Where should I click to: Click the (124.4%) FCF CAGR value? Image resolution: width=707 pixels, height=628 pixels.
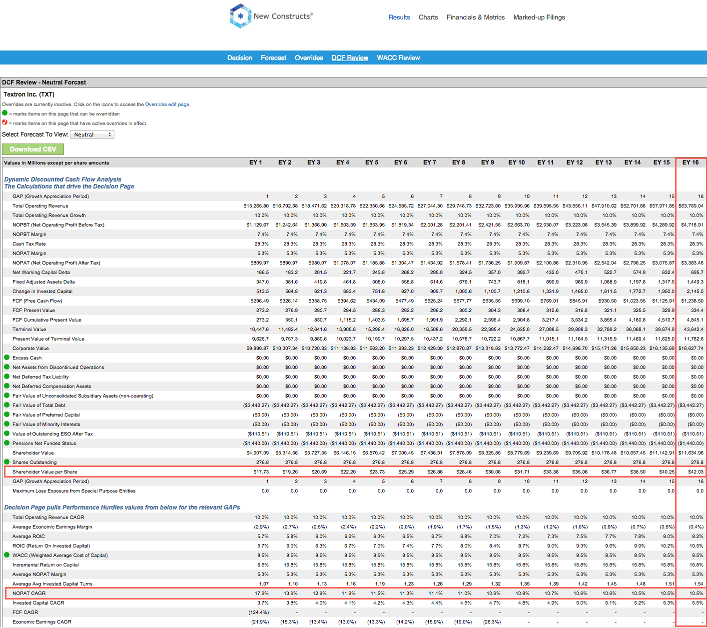point(259,612)
